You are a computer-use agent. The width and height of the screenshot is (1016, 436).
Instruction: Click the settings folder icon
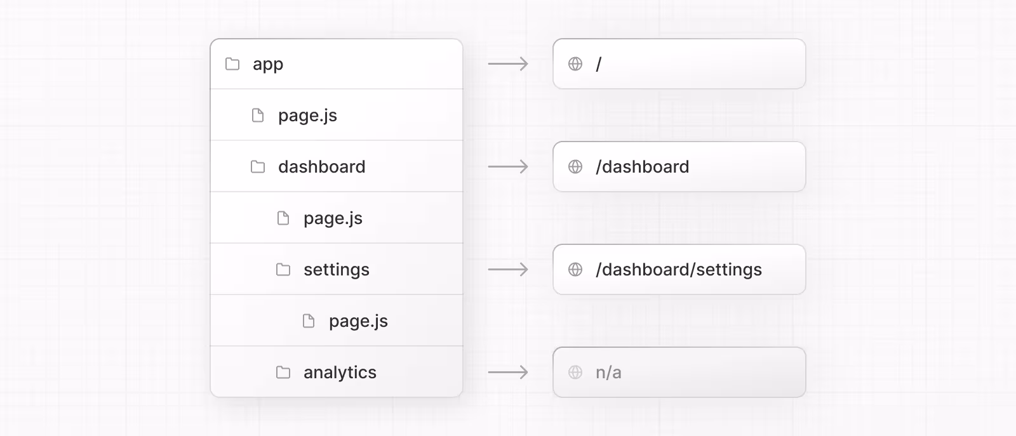pos(283,270)
